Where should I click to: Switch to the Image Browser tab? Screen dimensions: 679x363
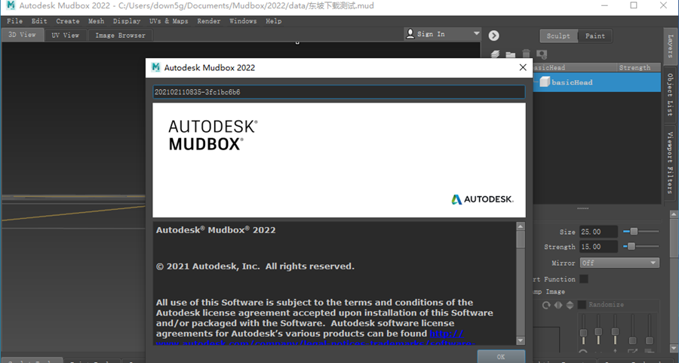click(x=121, y=35)
